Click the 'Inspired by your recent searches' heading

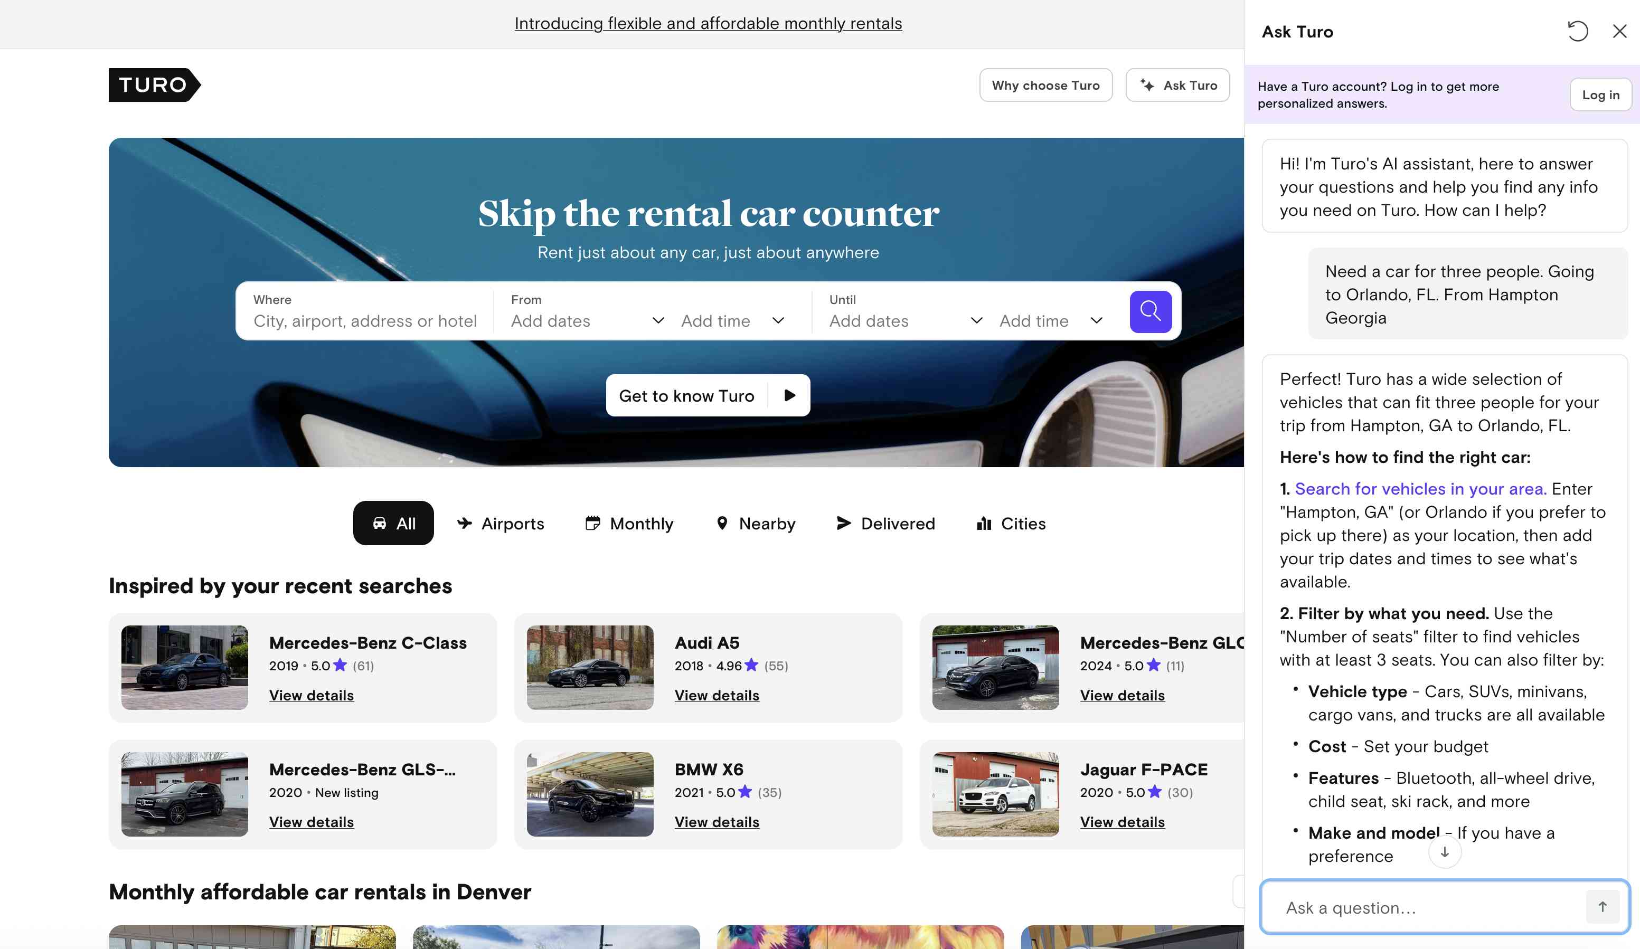[280, 586]
